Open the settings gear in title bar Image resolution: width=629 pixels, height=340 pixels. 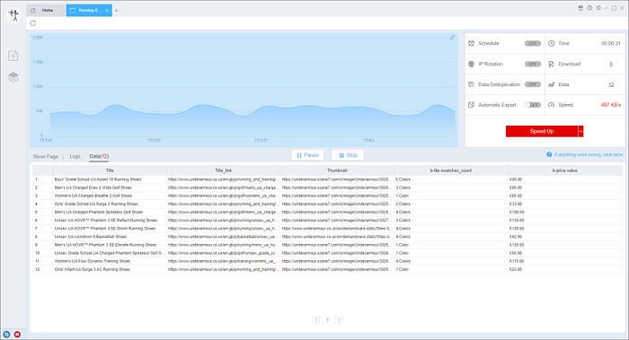click(598, 8)
